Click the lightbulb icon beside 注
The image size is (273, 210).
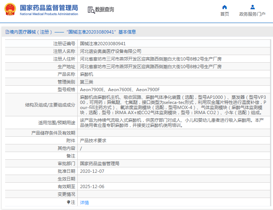[69, 202]
